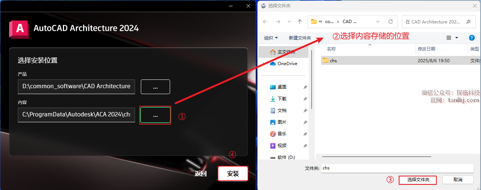This screenshot has width=481, height=190.
Task: Sort by 类型 column header
Action: (474, 49)
